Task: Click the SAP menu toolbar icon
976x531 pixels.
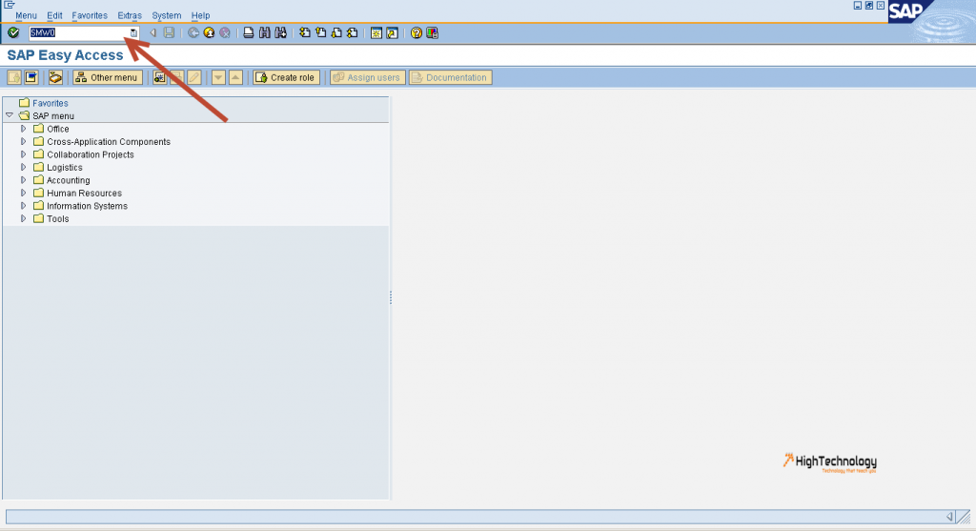Action: click(31, 77)
